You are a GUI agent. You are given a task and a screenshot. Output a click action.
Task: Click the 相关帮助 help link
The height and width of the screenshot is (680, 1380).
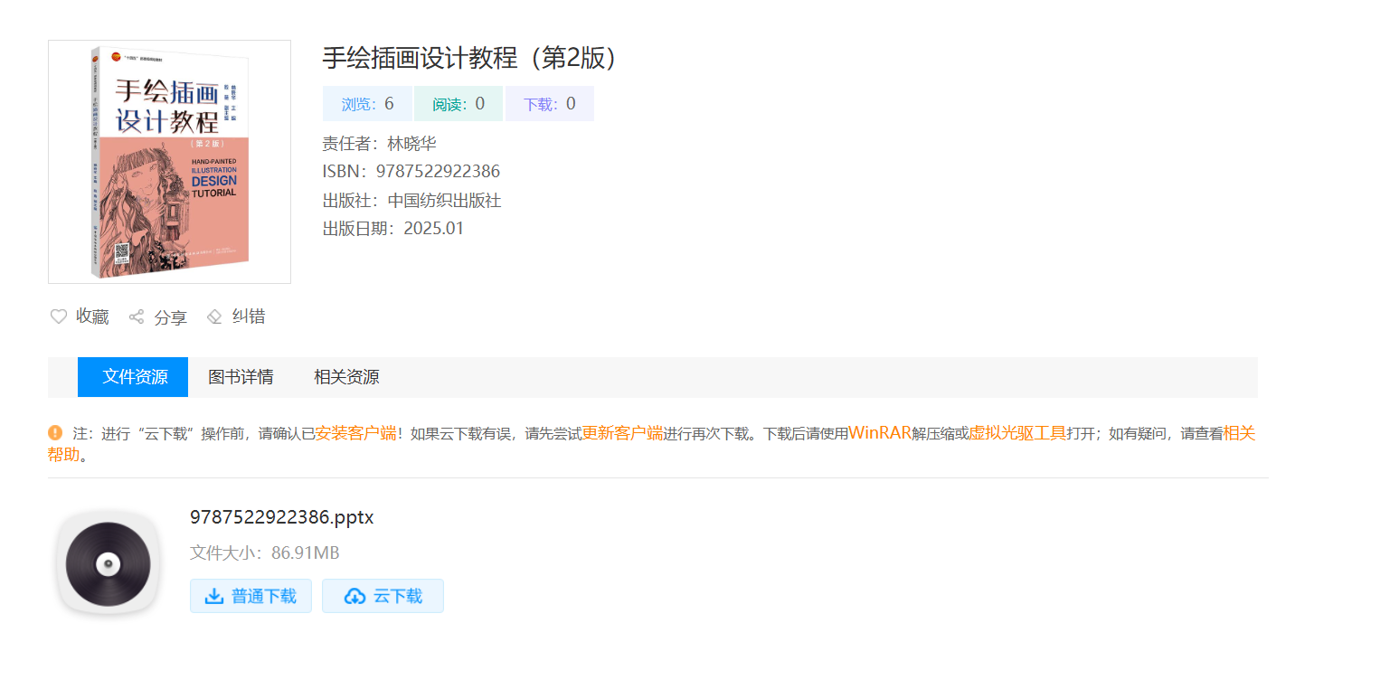(x=1239, y=433)
